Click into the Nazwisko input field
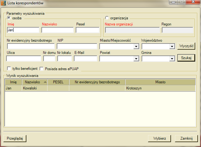The width and height of the screenshot is (201, 147). tap(58, 30)
